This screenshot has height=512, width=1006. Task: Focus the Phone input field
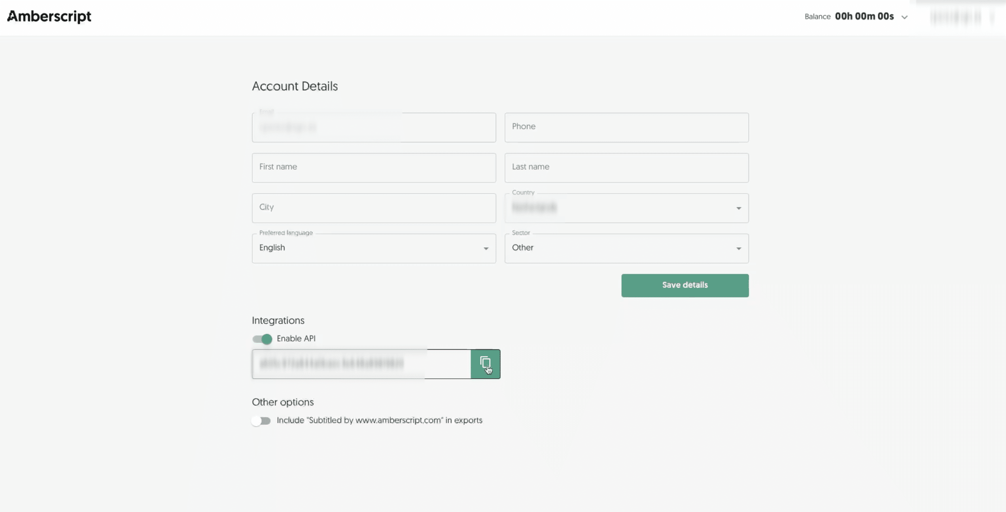point(626,127)
